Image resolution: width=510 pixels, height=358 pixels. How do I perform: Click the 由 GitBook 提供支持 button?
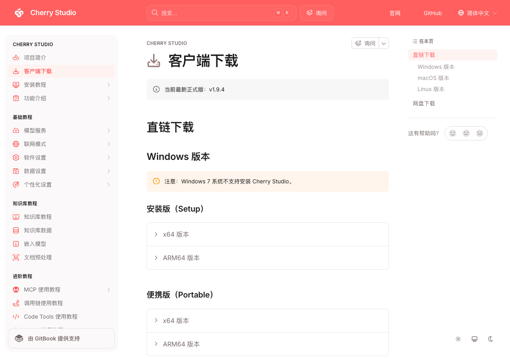click(x=61, y=339)
